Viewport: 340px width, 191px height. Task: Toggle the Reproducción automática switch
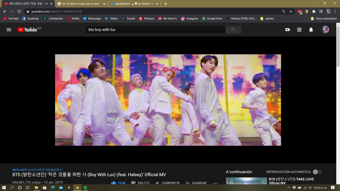317,172
